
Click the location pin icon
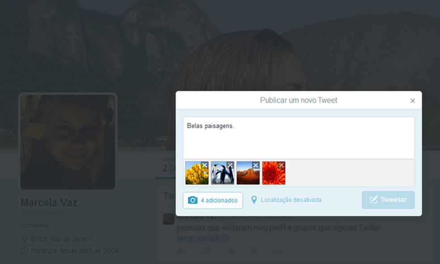click(254, 200)
